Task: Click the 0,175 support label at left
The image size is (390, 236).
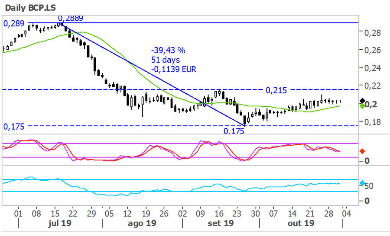Action: tap(14, 127)
